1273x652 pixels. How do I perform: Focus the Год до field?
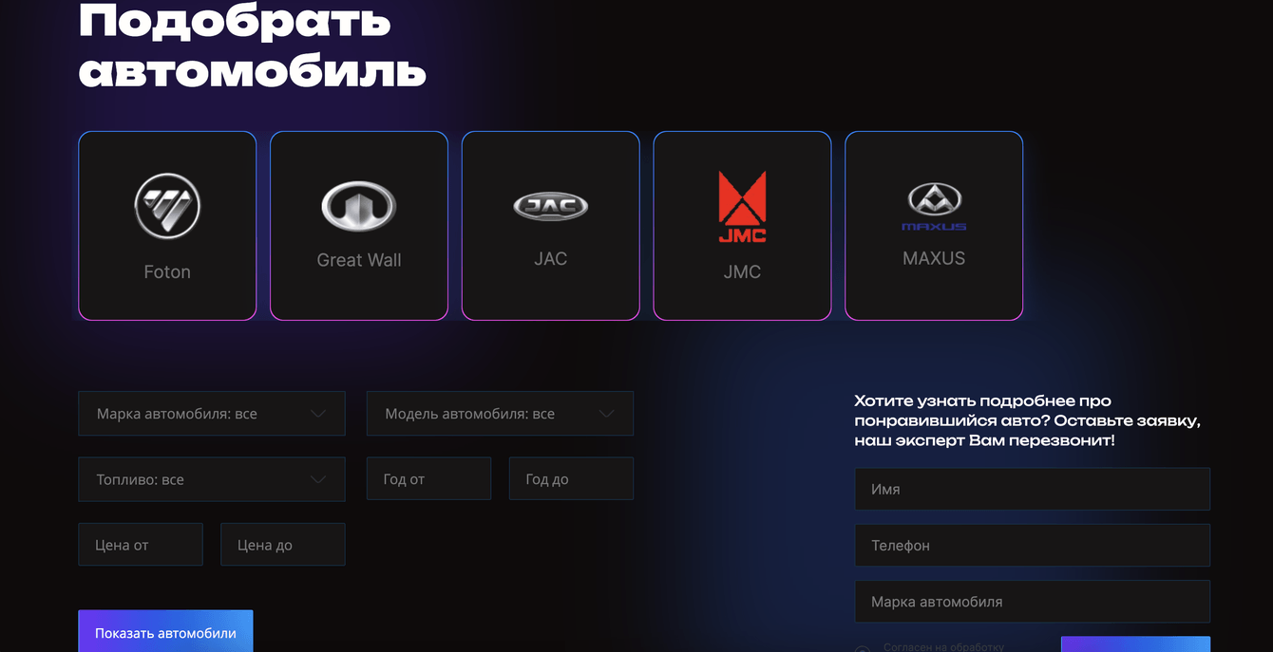click(571, 479)
